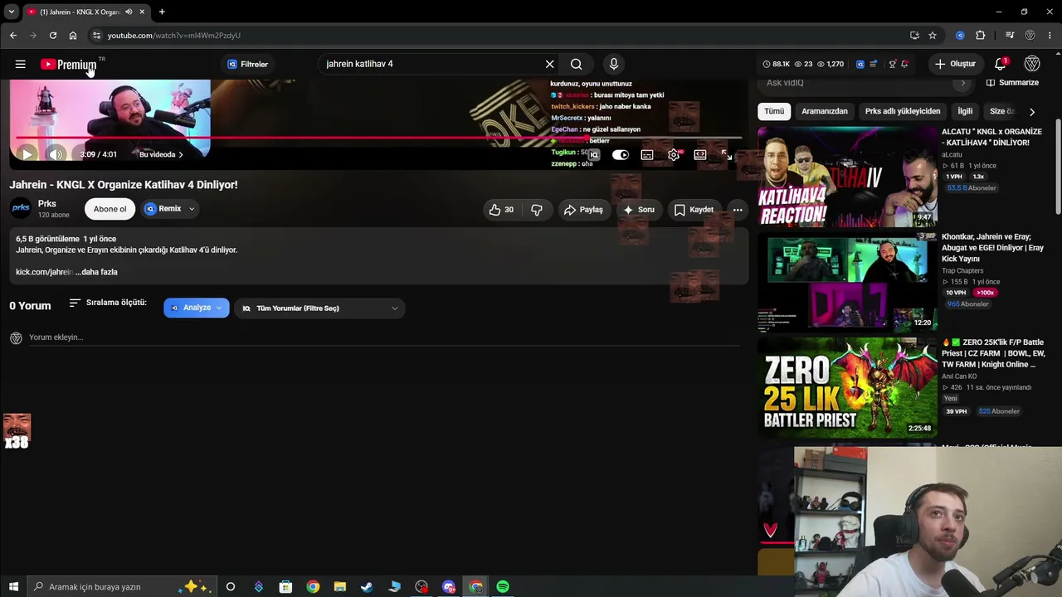Open vidIQ trophy achievements icon
The height and width of the screenshot is (597, 1062).
coord(892,64)
